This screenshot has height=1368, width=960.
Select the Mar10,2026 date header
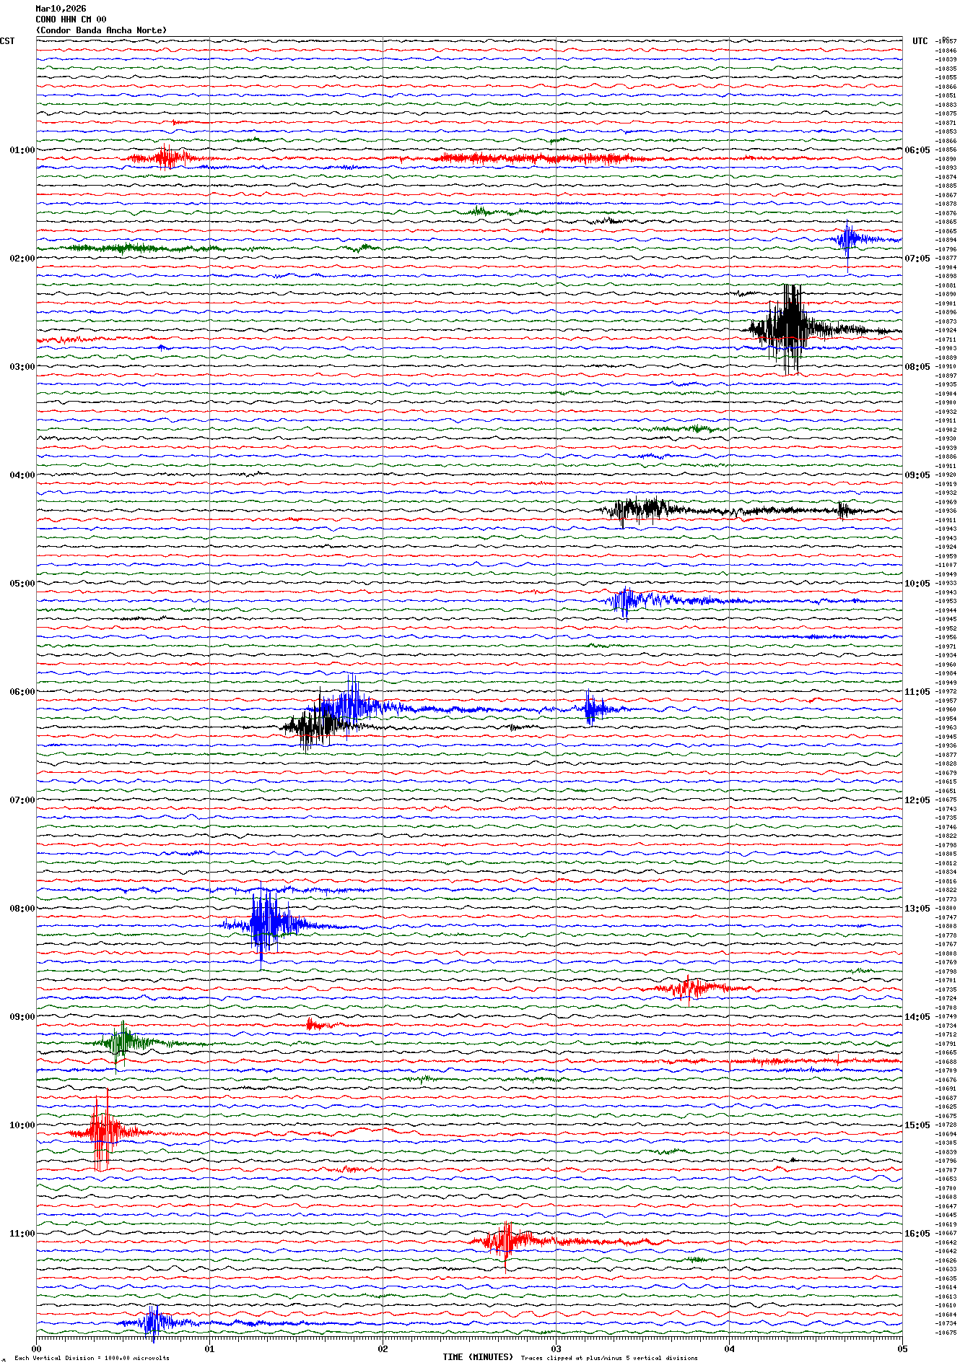[61, 9]
